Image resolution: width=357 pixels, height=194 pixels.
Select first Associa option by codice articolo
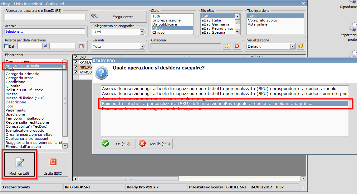click(225, 89)
